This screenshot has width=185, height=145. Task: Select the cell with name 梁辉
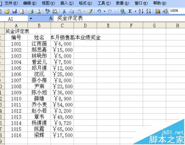click(x=39, y=135)
